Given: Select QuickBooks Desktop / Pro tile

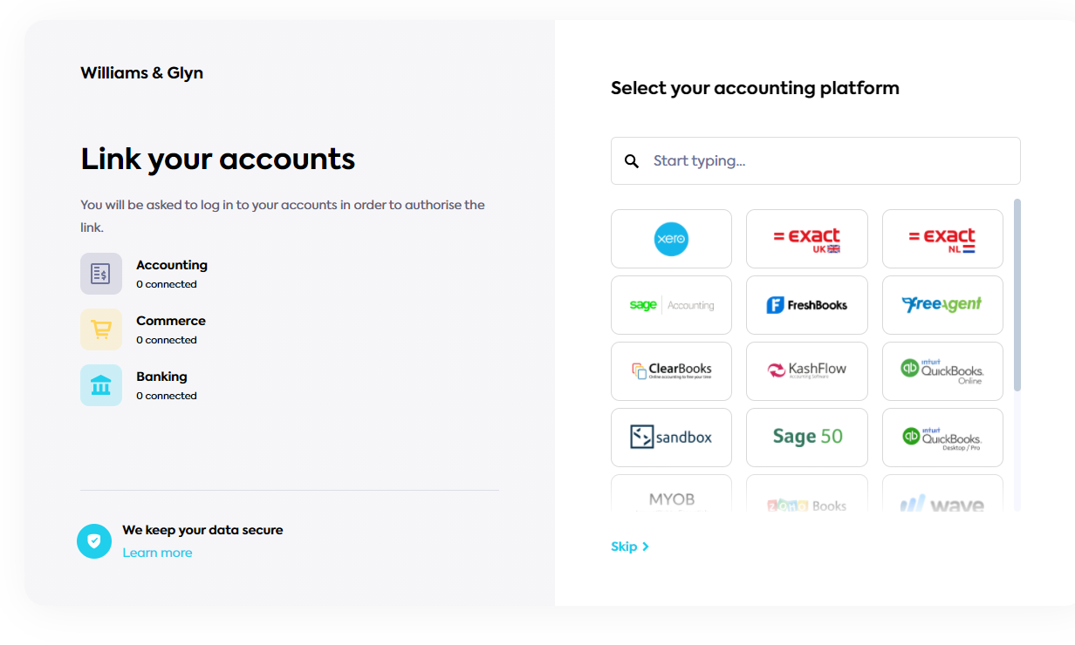Looking at the screenshot, I should coord(942,438).
